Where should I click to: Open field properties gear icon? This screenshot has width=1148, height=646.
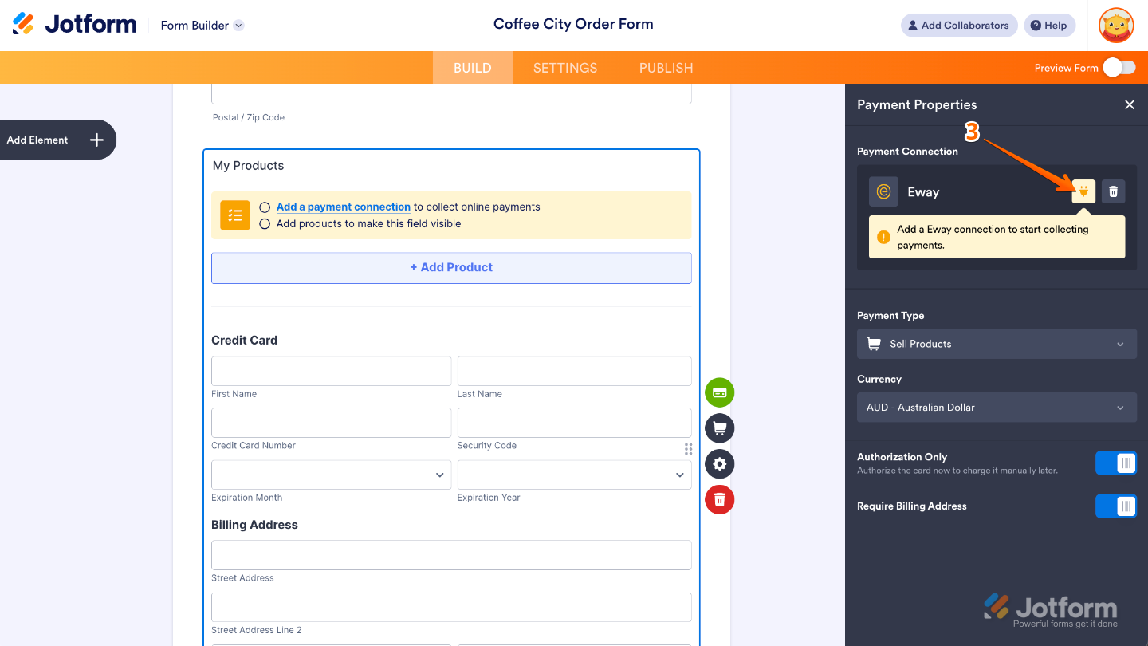pyautogui.click(x=719, y=464)
